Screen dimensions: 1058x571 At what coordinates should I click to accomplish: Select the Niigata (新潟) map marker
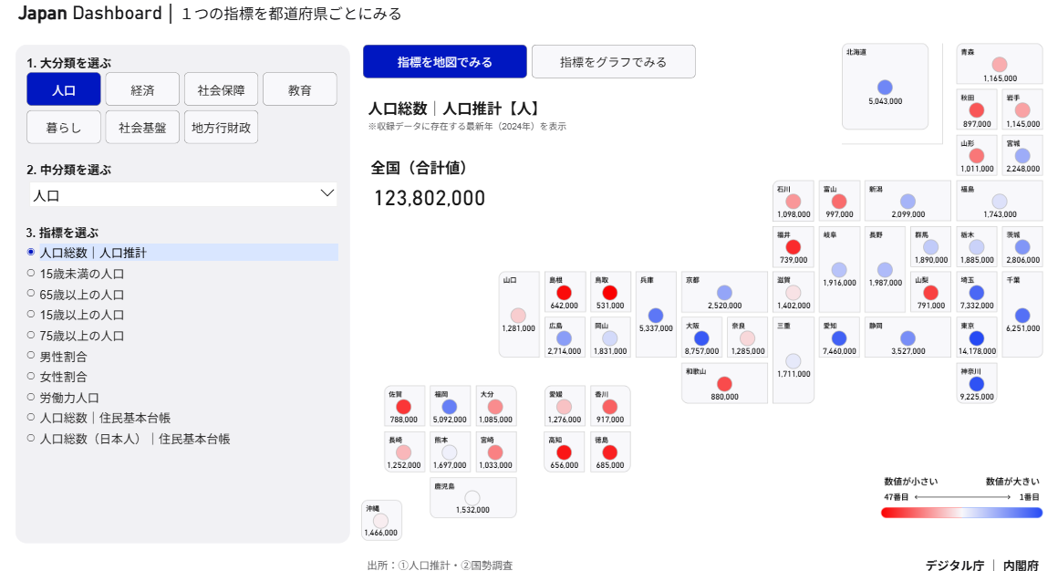908,202
